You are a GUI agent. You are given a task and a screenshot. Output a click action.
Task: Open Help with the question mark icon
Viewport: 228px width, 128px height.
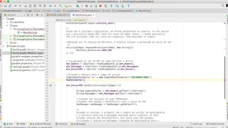coord(128,6)
